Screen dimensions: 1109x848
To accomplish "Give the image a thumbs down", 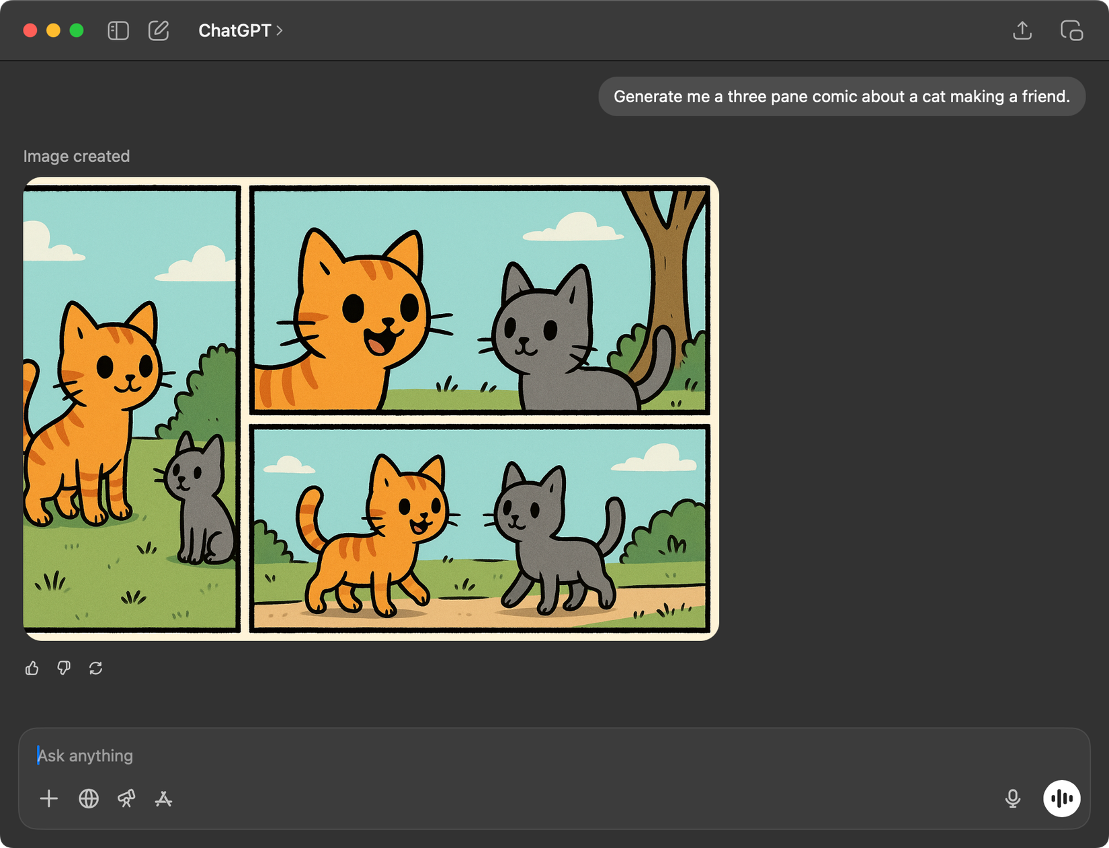I will point(63,668).
